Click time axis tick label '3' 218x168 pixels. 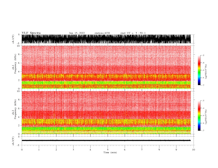pos(73,150)
